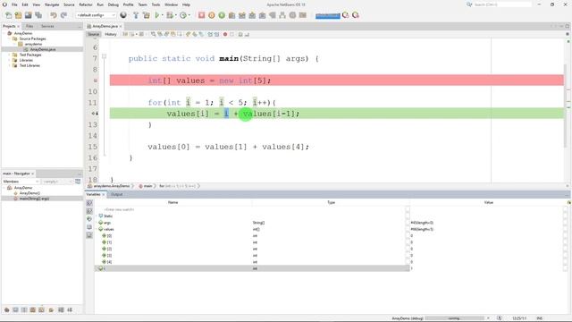Viewport: 572px width, 322px height.
Task: Click the memory usage bar in toolbar
Action: pyautogui.click(x=328, y=16)
